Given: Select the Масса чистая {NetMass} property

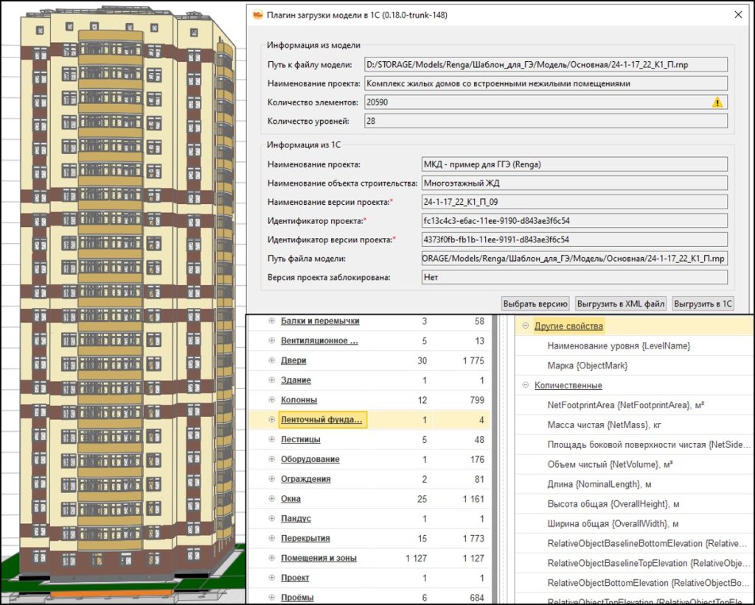Looking at the screenshot, I should (606, 425).
